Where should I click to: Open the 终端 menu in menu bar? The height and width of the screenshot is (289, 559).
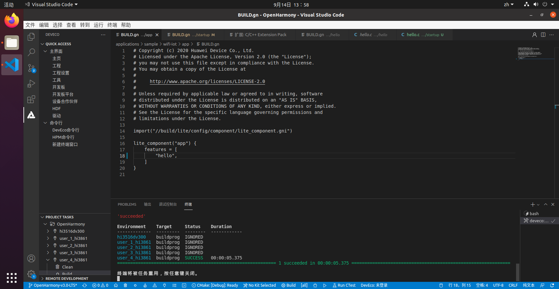(x=112, y=25)
